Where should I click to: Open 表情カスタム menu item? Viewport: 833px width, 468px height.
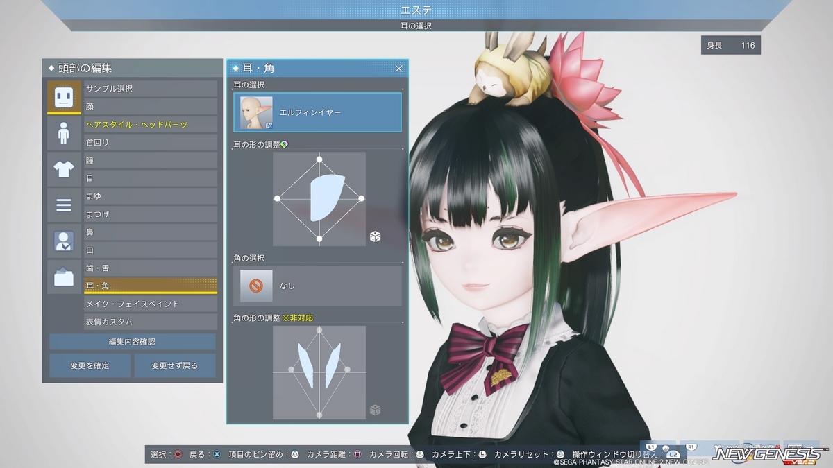151,322
